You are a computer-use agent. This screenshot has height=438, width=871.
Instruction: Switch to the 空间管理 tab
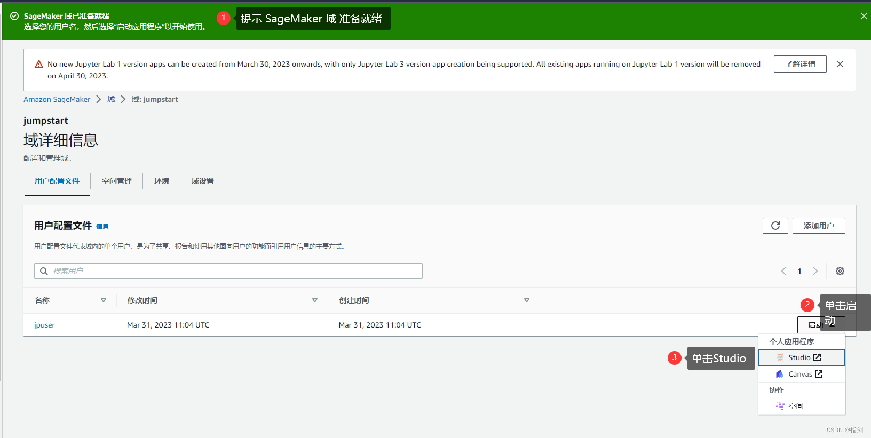(117, 181)
